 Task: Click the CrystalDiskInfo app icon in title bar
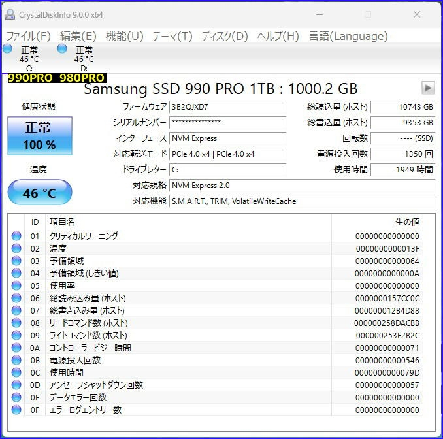[x=10, y=14]
